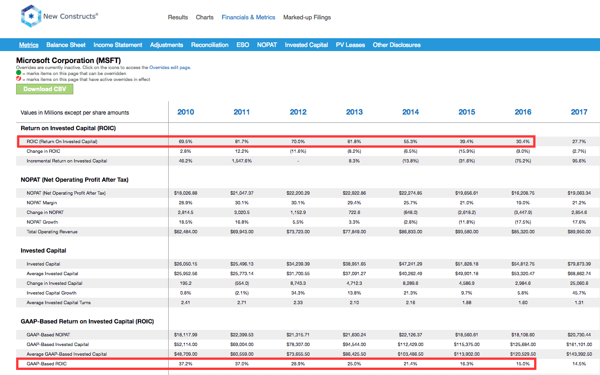600x375 pixels.
Task: Click the NOPAT Growth row label
Action: click(42, 222)
